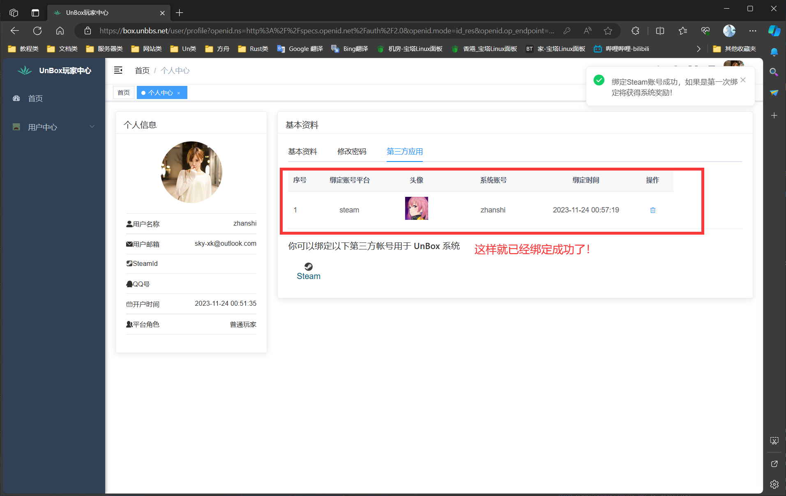Add a sidebar app with plus

point(774,115)
